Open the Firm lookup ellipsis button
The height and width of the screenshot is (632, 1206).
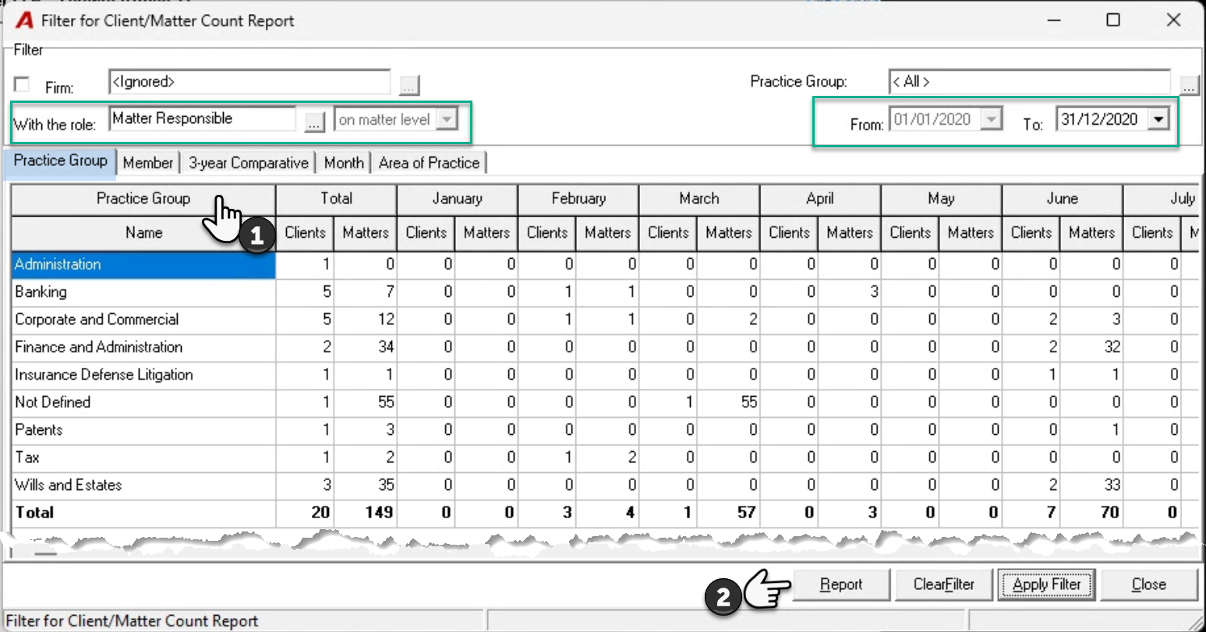point(409,85)
